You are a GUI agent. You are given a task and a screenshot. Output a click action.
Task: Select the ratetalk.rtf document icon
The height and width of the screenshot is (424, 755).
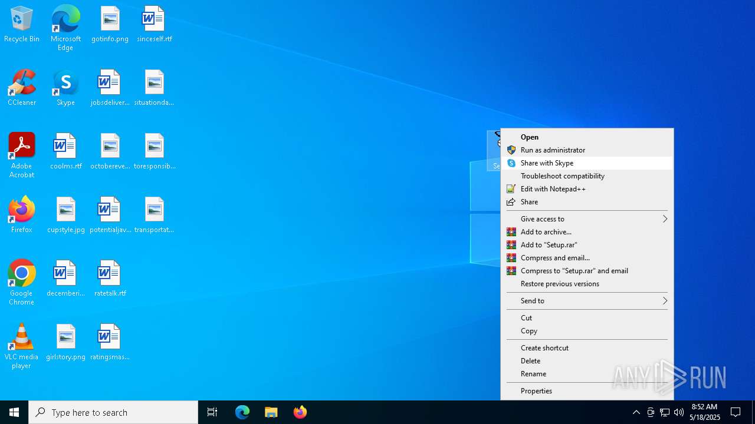110,279
